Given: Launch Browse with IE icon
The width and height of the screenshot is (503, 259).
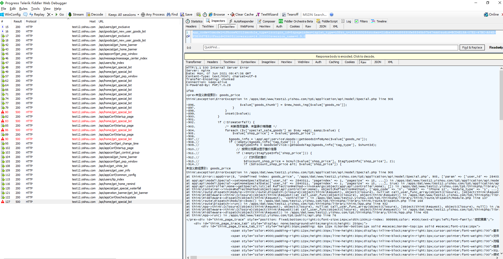Looking at the screenshot, I should [x=217, y=15].
